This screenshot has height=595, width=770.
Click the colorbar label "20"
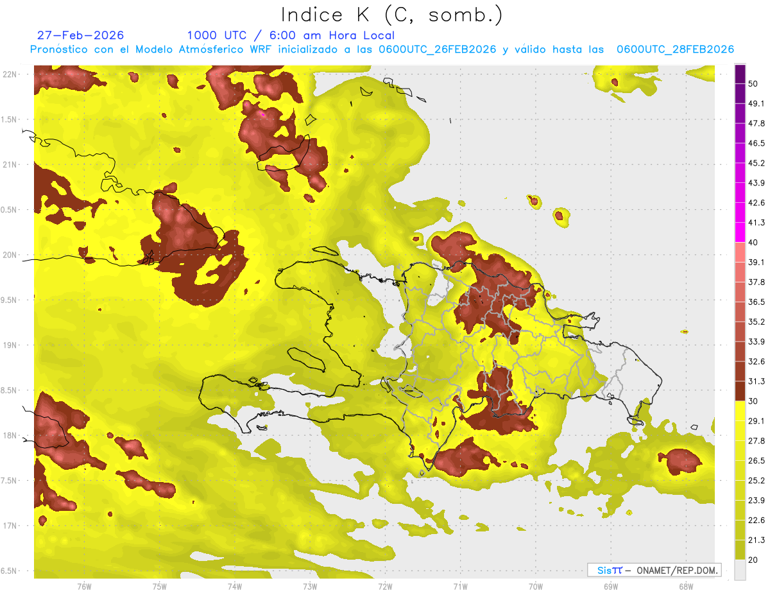[755, 559]
